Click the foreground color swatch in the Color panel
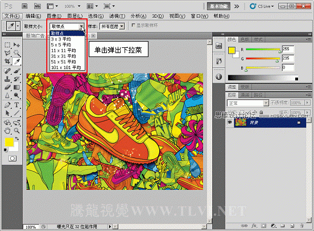The image size is (314, 231). tap(232, 50)
